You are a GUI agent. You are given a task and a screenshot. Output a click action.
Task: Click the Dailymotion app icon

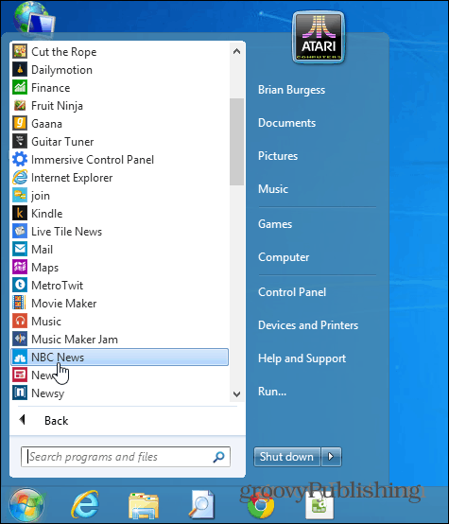pos(20,69)
